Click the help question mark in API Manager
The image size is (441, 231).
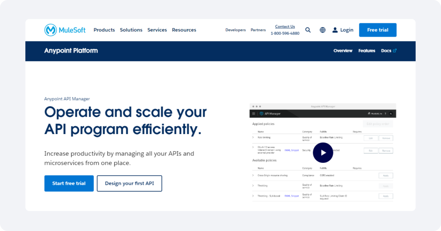tap(385, 114)
